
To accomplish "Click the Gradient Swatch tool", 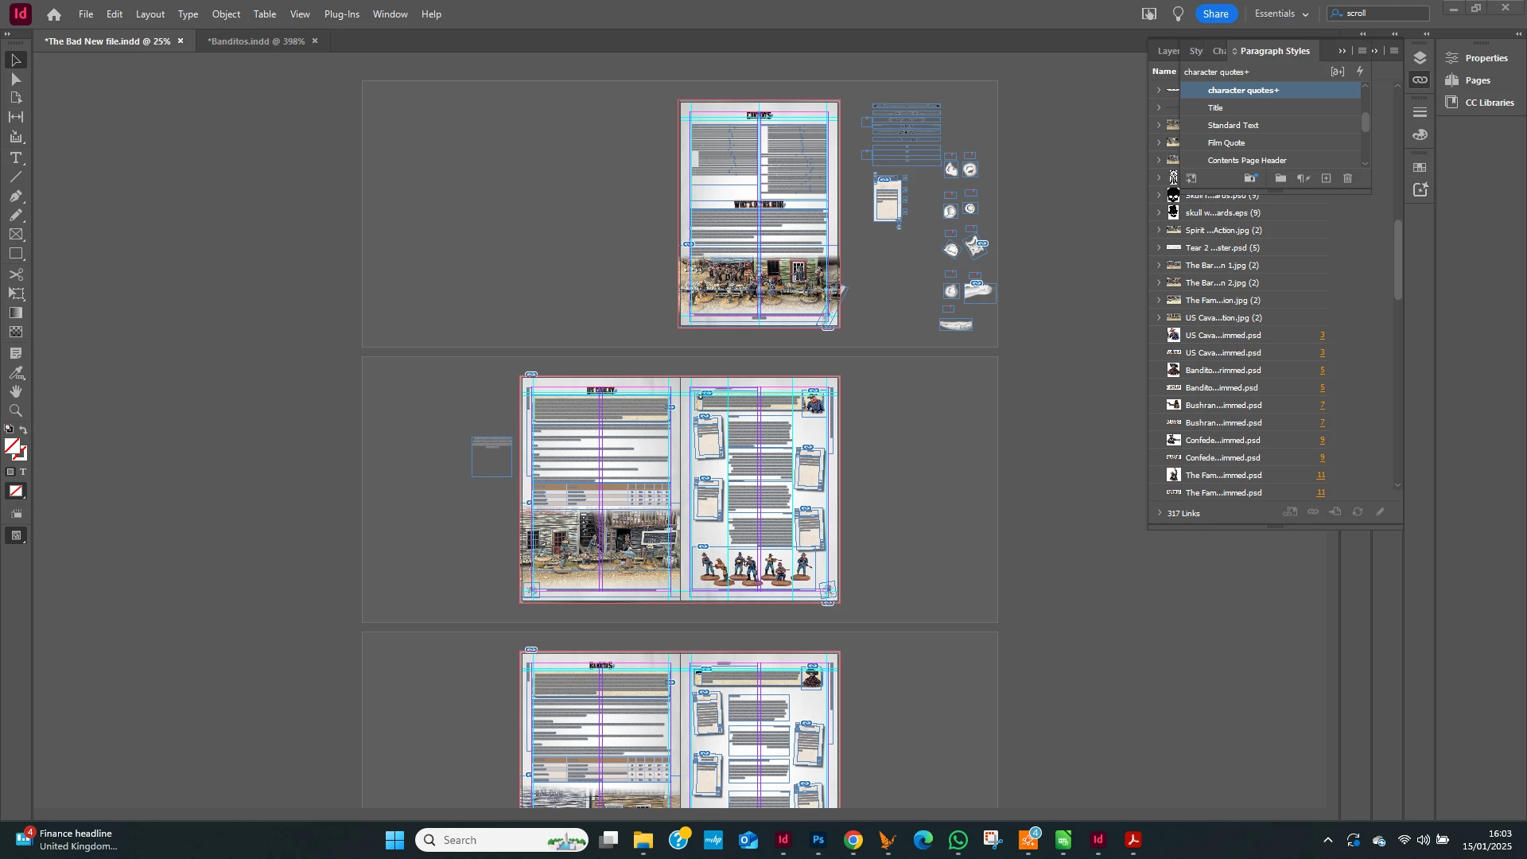I will point(16,313).
